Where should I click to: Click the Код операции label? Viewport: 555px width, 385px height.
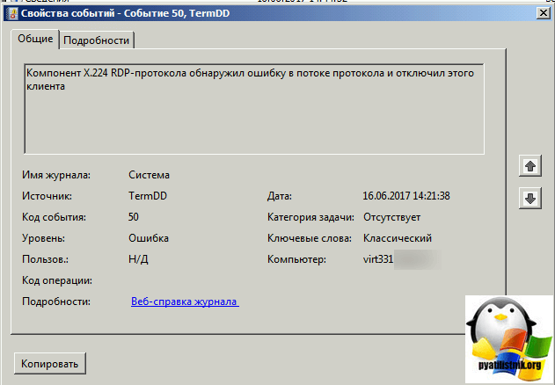[x=57, y=280]
